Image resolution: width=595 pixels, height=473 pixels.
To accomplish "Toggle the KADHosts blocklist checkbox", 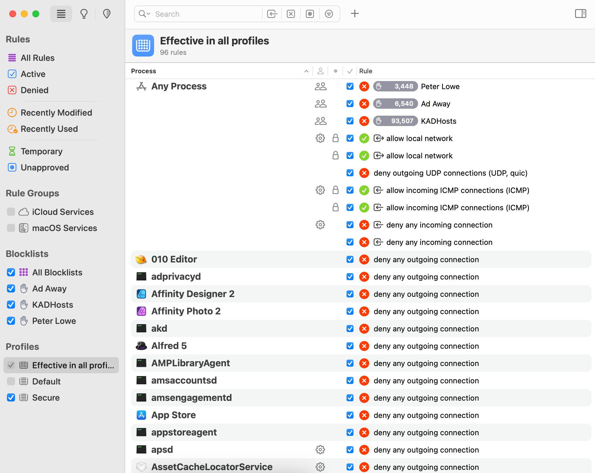I will coord(11,305).
